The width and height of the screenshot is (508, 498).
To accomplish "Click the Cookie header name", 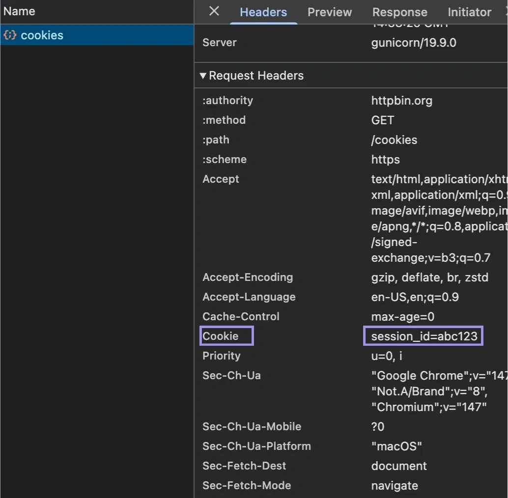I will pos(220,336).
